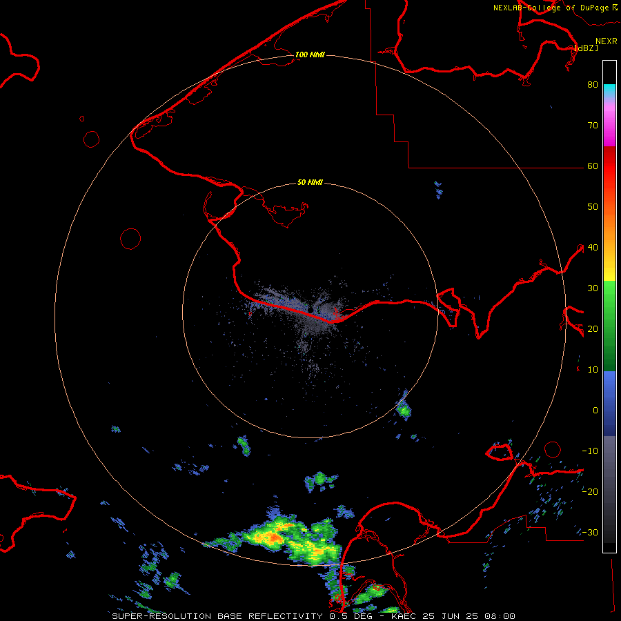Click the KAEC station ID in caption
The height and width of the screenshot is (621, 621).
403,616
